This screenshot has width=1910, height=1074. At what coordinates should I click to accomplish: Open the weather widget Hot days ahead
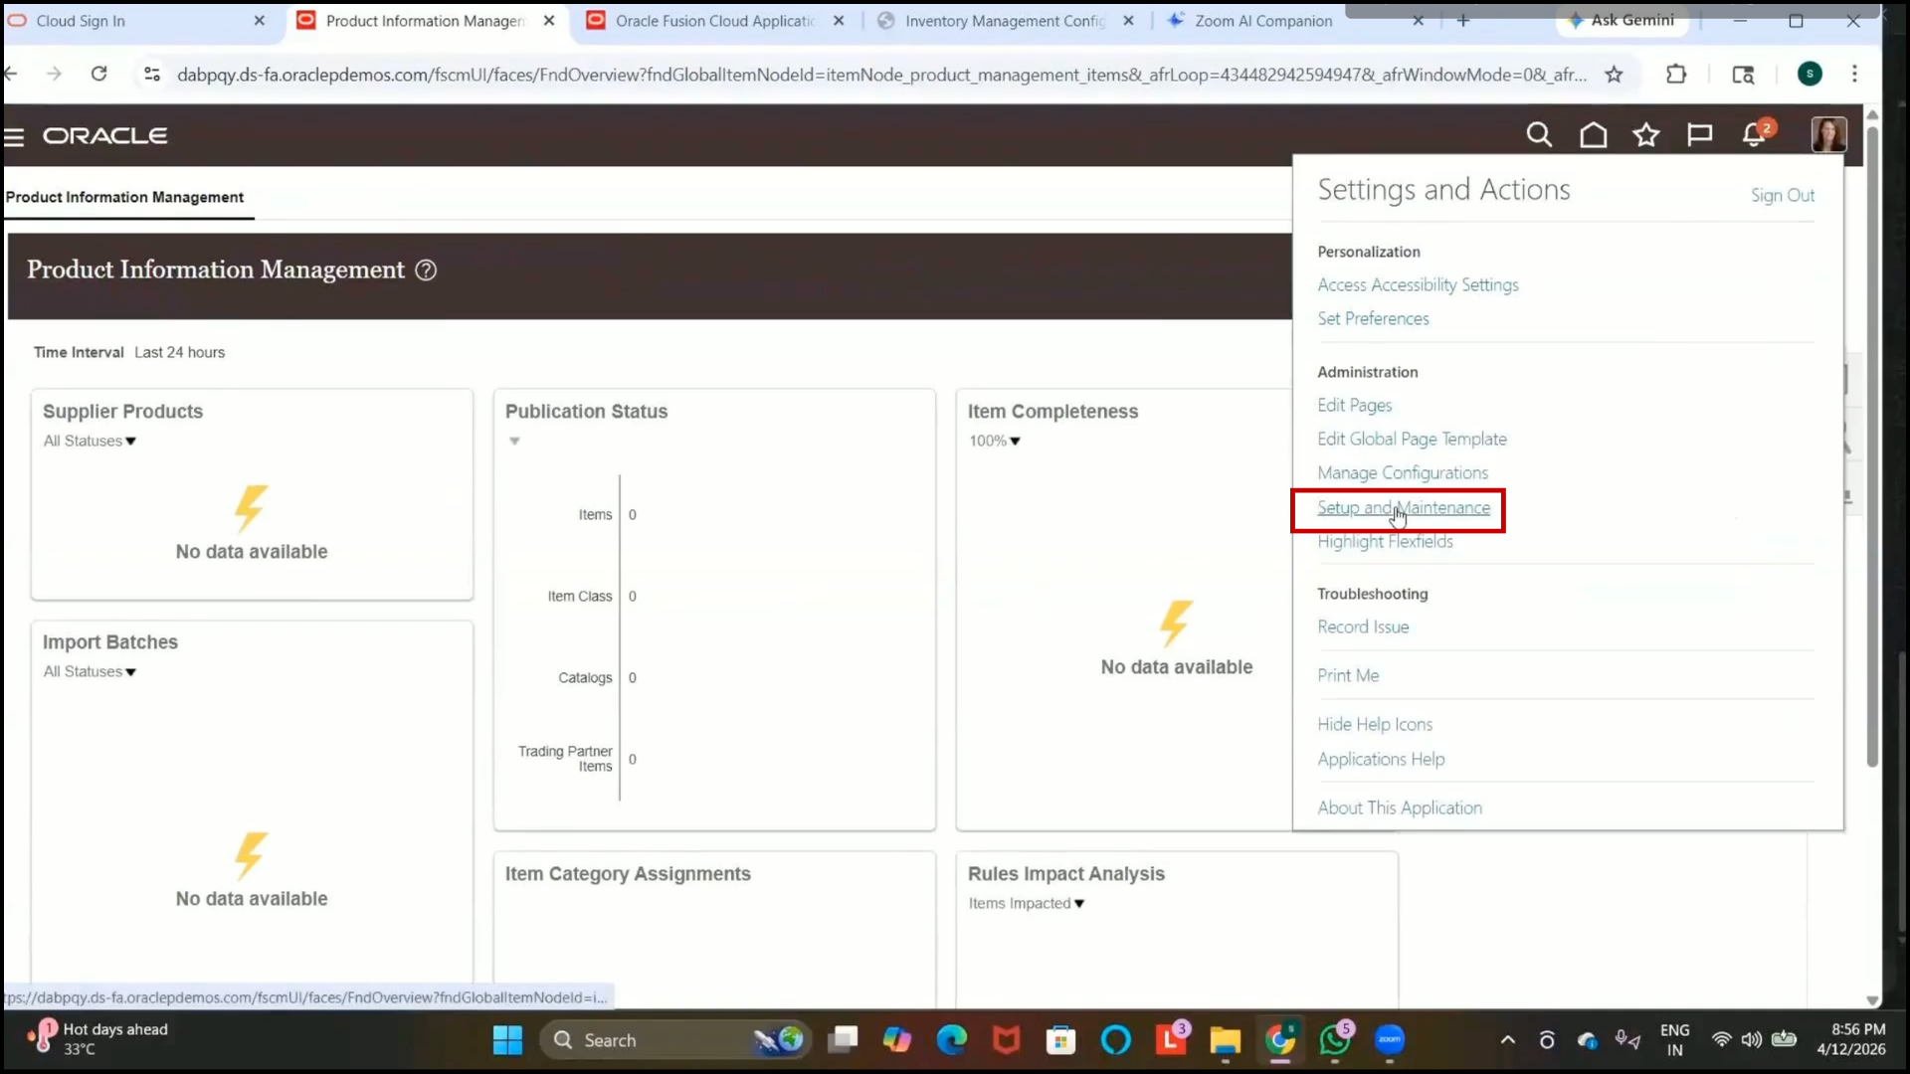[x=97, y=1039]
